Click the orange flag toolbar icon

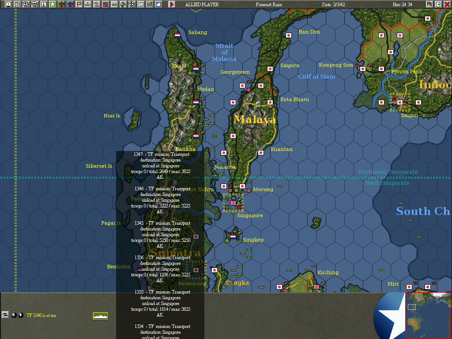[79, 4]
